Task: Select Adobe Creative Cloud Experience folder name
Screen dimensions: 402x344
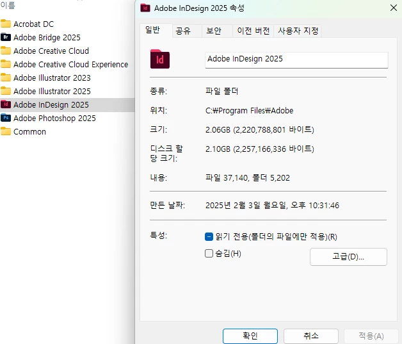Action: pos(71,64)
